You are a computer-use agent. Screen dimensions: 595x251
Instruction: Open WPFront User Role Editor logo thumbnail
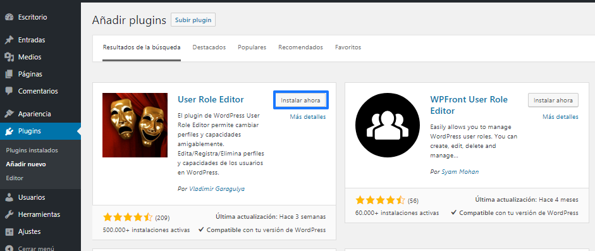coord(388,125)
